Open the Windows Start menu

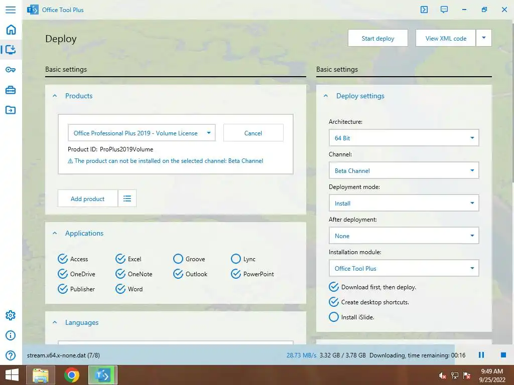click(12, 375)
